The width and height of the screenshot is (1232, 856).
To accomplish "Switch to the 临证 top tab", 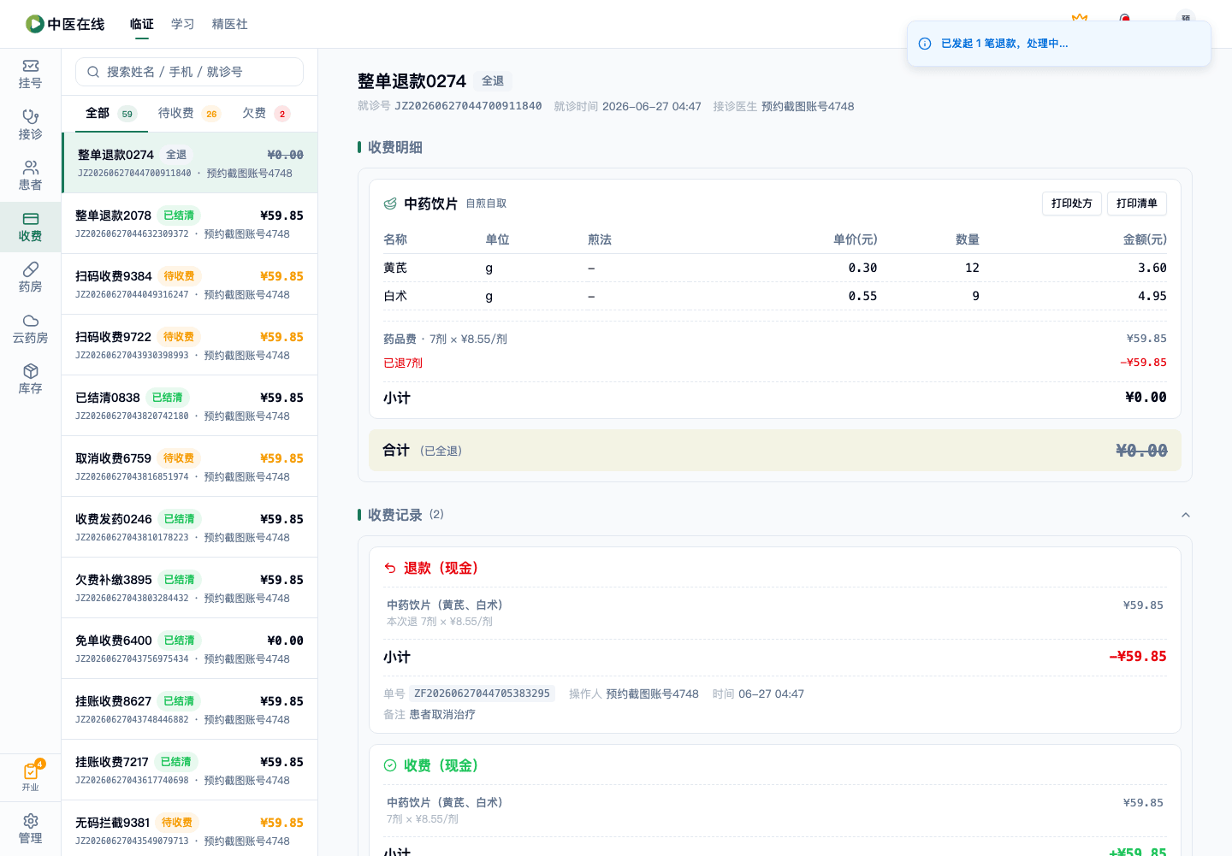I will click(x=142, y=24).
